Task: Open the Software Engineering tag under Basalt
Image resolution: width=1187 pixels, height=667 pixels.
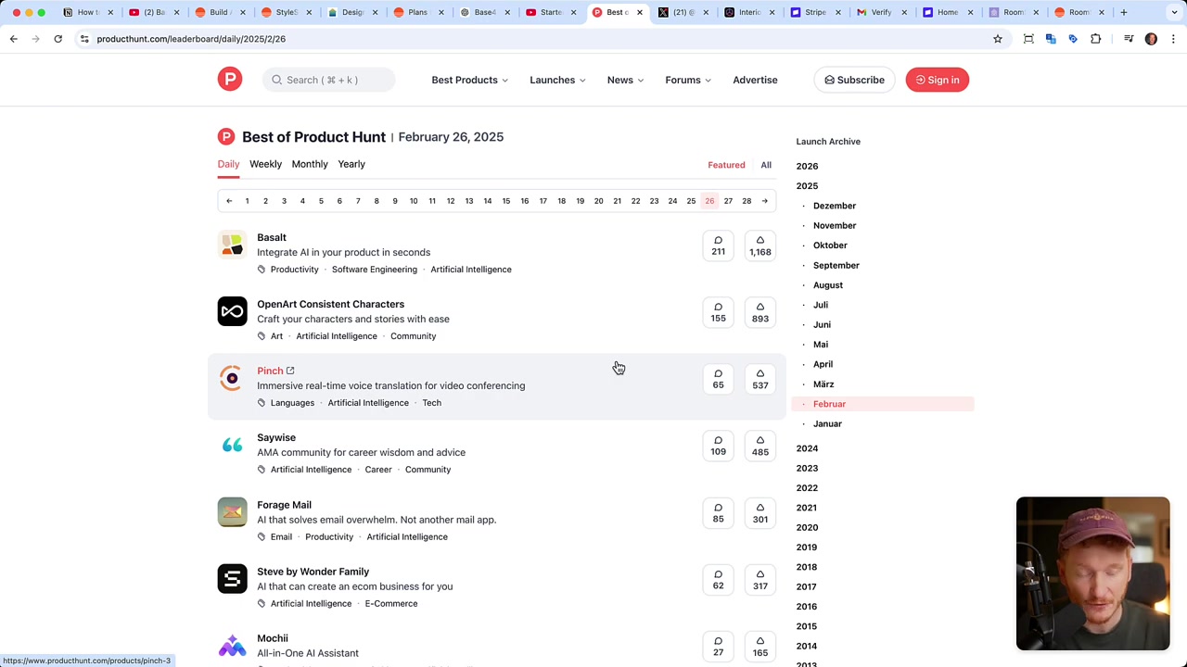Action: (375, 270)
